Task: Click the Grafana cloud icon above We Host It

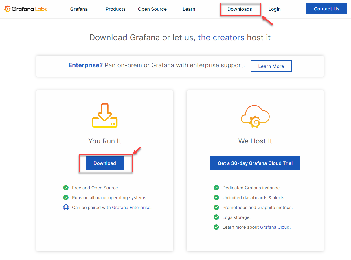Action: [255, 117]
